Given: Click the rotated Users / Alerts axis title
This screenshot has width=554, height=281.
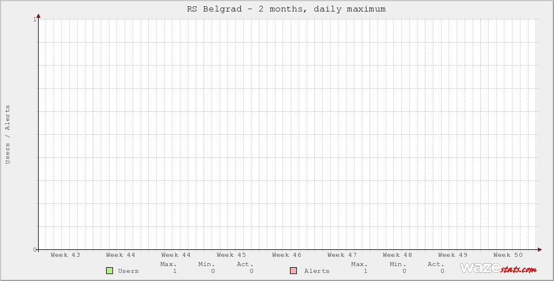Looking at the screenshot, I should pyautogui.click(x=8, y=134).
